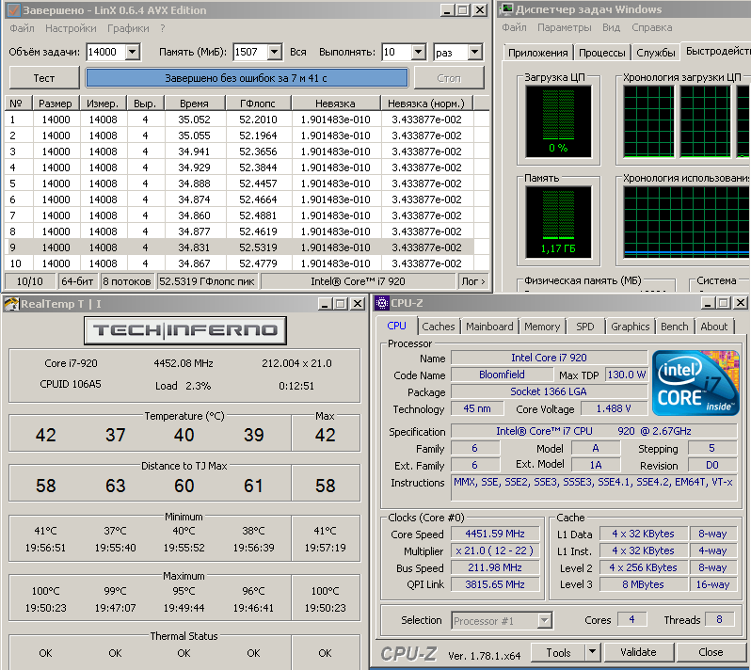Click the Task Manager title bar icon
This screenshot has width=751, height=670.
coord(508,9)
